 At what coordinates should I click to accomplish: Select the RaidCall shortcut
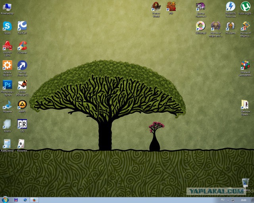tap(22, 28)
